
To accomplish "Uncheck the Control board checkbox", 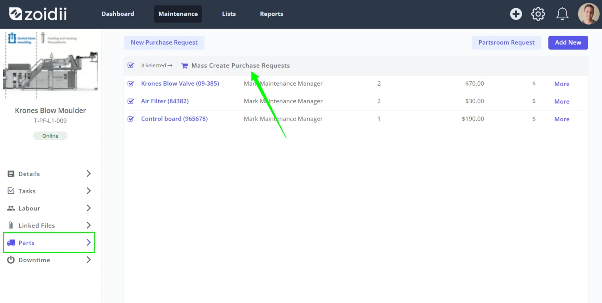I will pos(131,119).
